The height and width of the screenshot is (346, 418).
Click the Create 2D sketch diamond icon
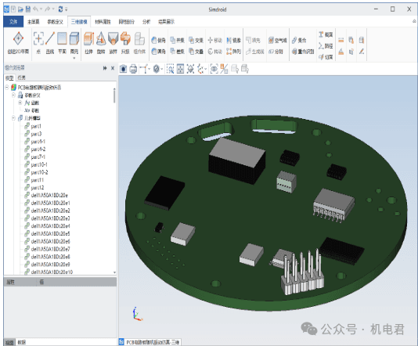[x=18, y=39]
